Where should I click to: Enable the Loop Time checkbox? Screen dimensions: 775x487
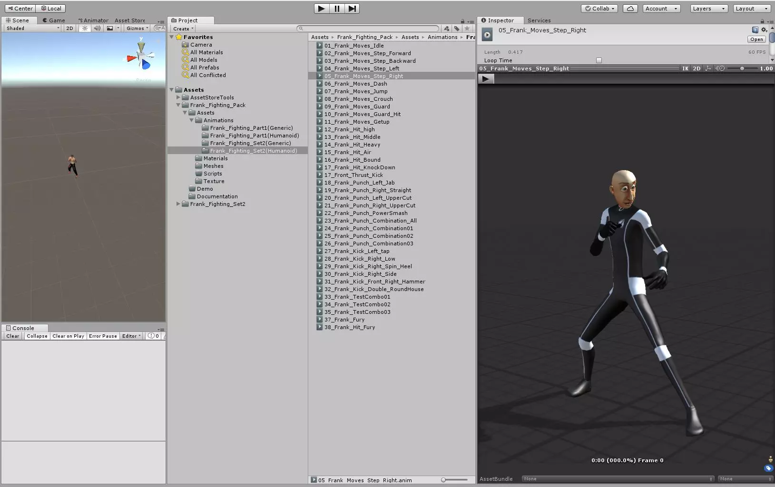point(599,60)
